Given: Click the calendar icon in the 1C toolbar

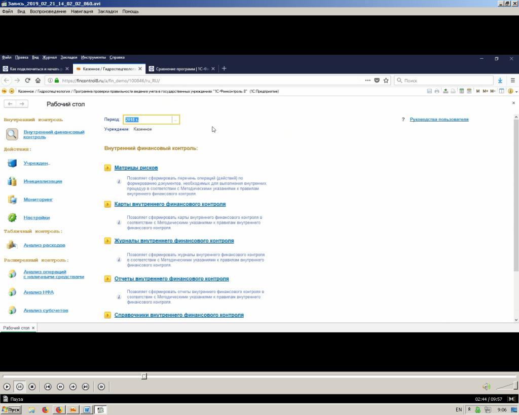Looking at the screenshot, I should [469, 91].
